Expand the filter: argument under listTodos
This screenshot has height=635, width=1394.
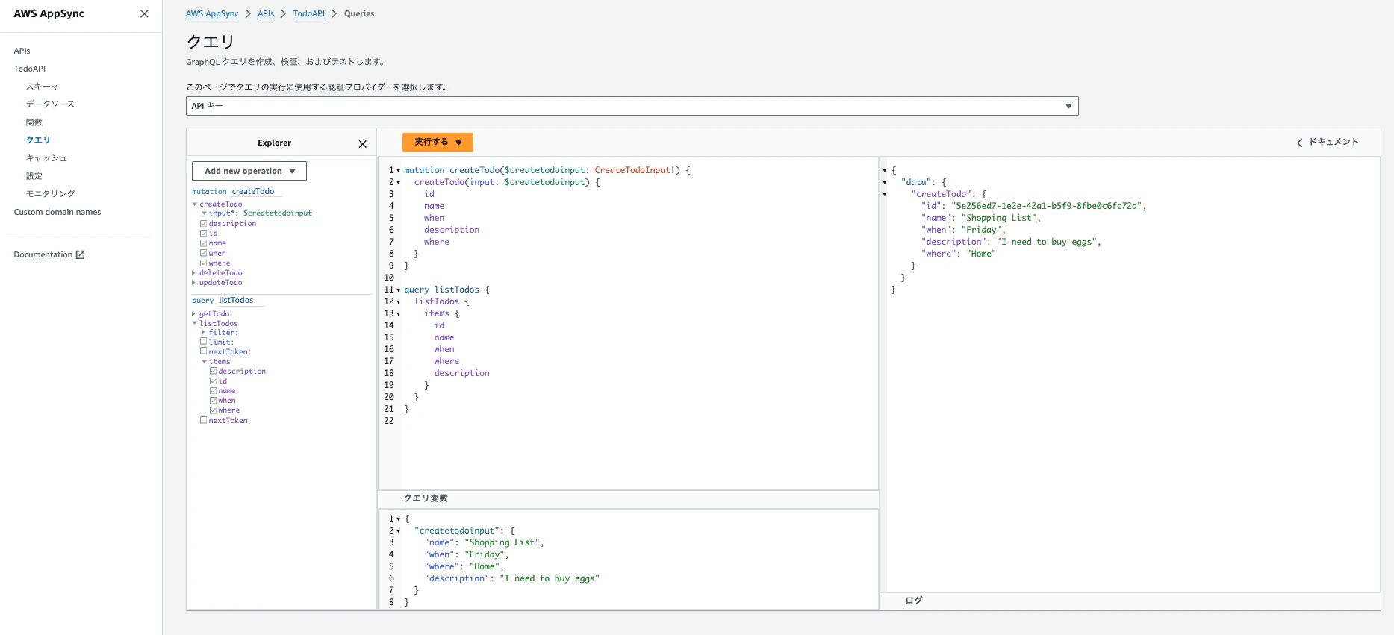[204, 332]
